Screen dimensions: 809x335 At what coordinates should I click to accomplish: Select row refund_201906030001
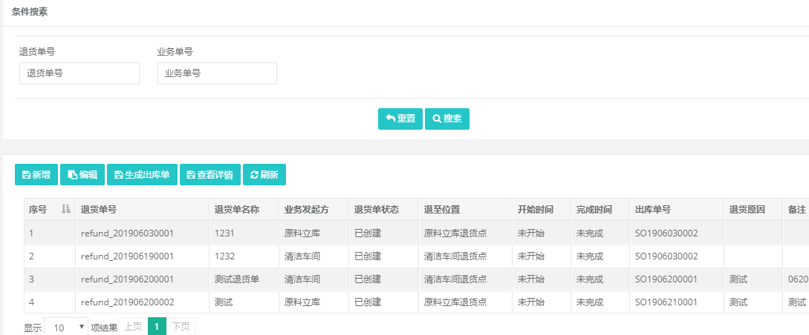pos(416,233)
